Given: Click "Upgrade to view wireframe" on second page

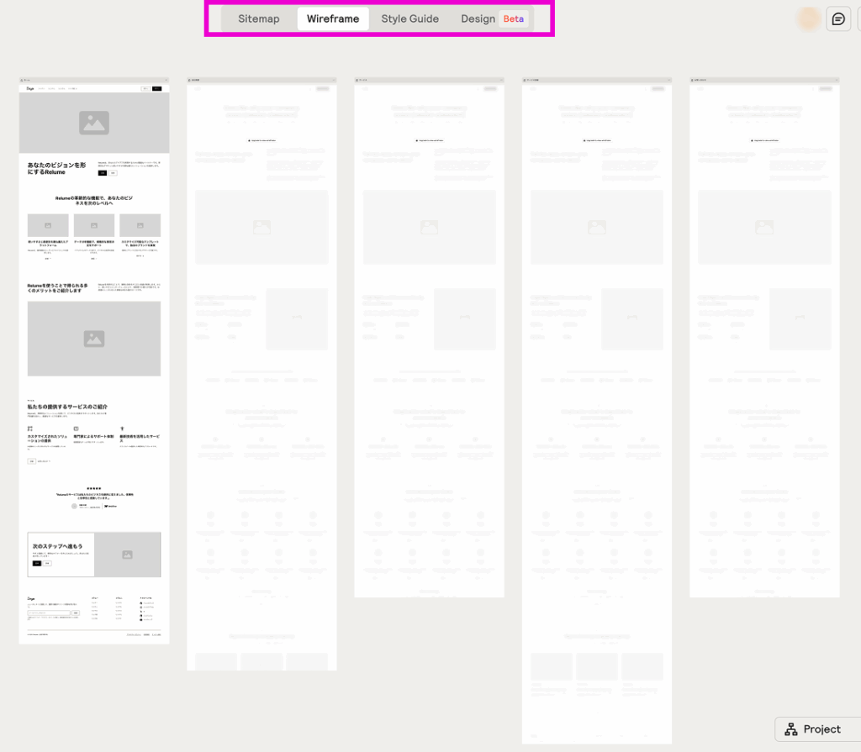Looking at the screenshot, I should point(261,140).
